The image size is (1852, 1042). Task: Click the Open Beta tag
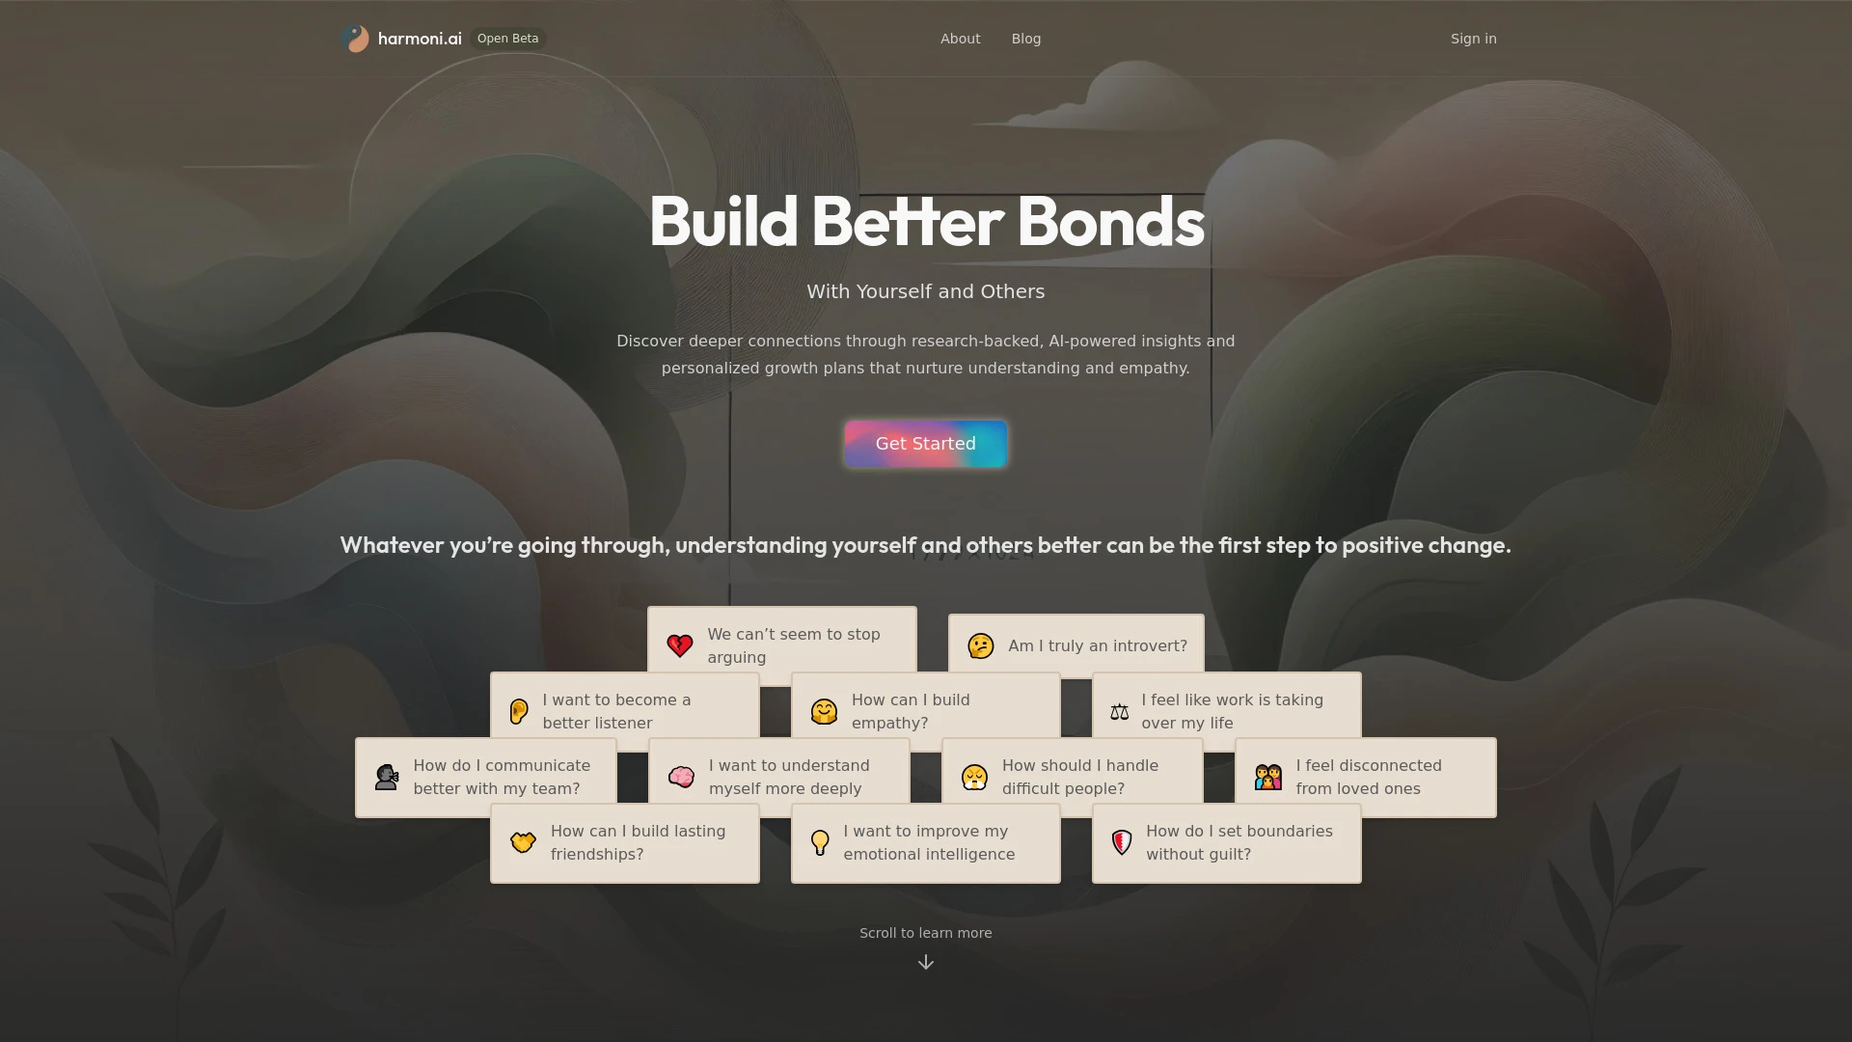[507, 39]
